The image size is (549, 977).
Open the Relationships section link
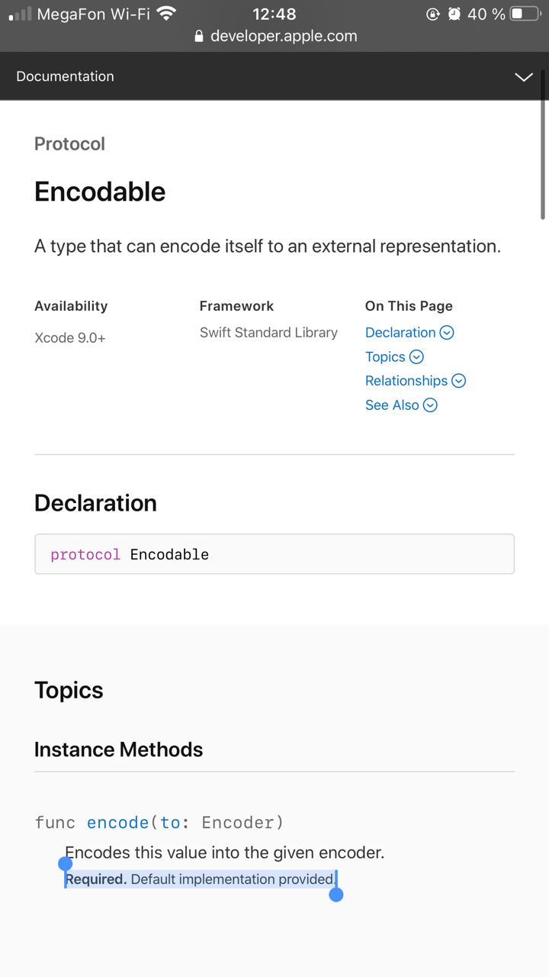coord(406,381)
